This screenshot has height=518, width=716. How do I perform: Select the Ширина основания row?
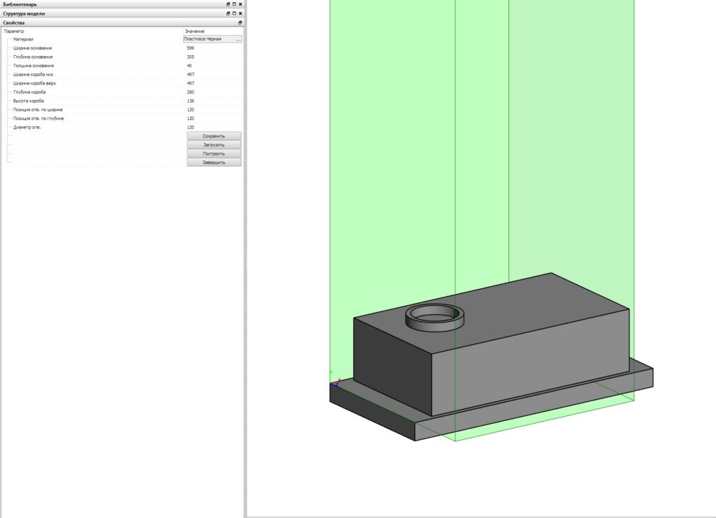(x=122, y=48)
